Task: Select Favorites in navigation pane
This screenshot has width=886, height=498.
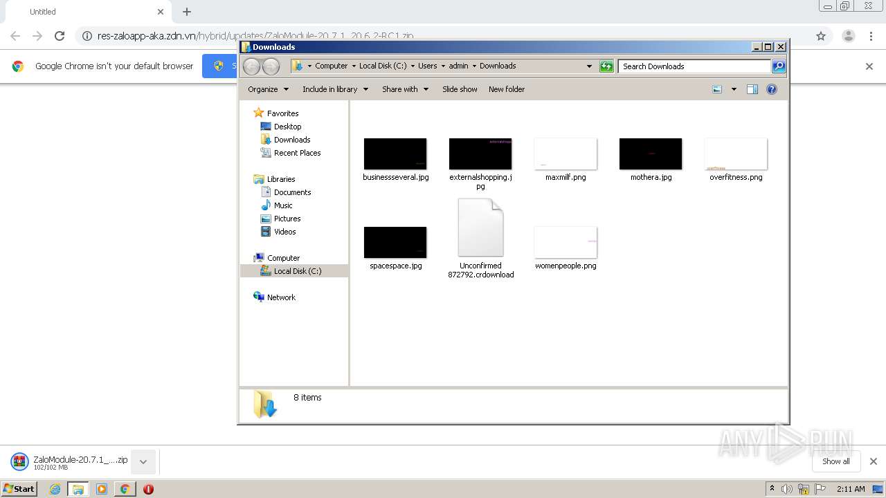Action: 282,113
